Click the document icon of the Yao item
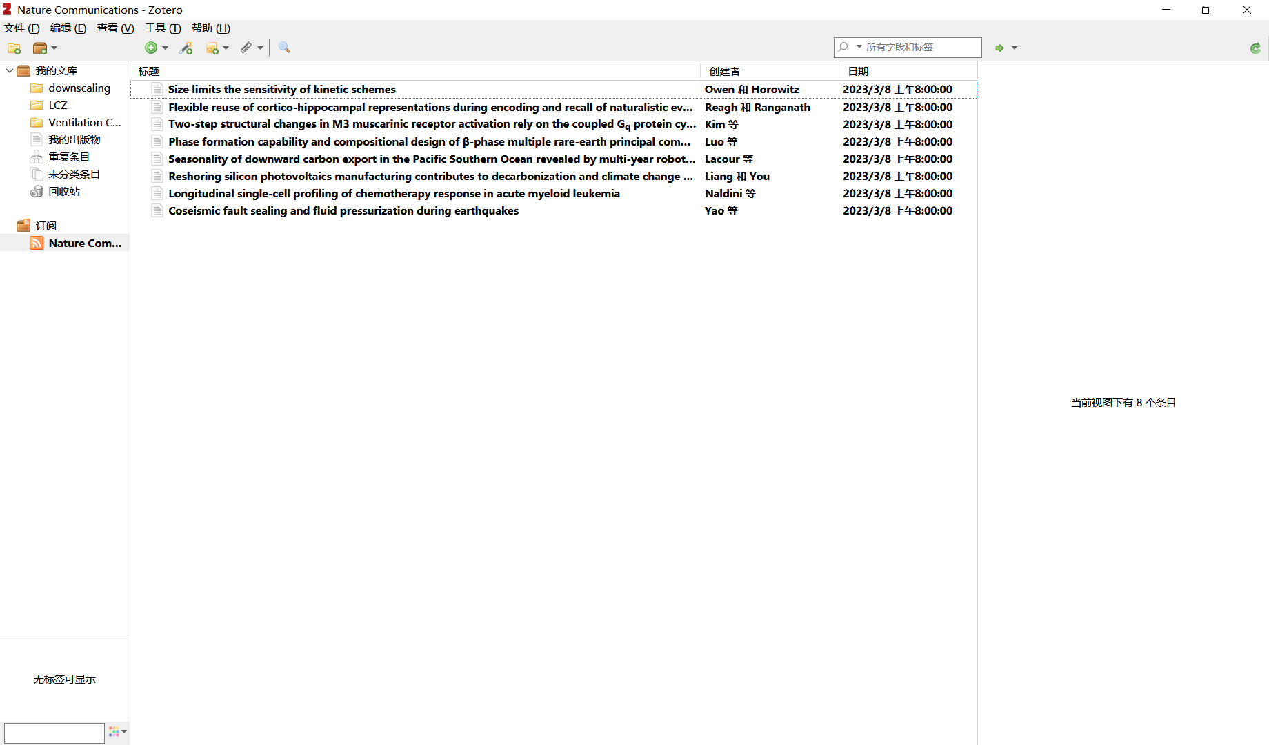 tap(157, 211)
